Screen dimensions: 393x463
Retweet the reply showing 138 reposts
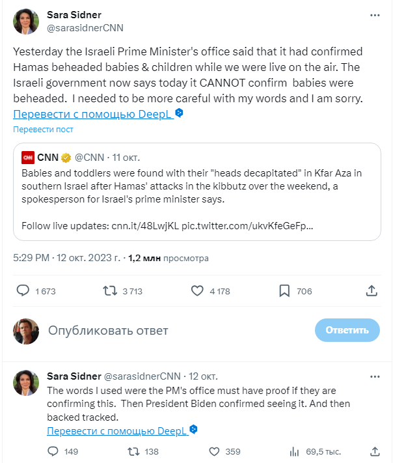pos(133,451)
